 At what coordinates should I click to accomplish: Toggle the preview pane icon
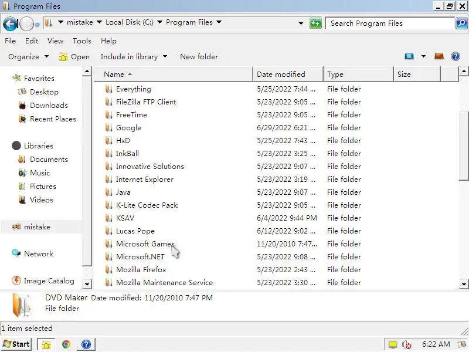coord(439,56)
